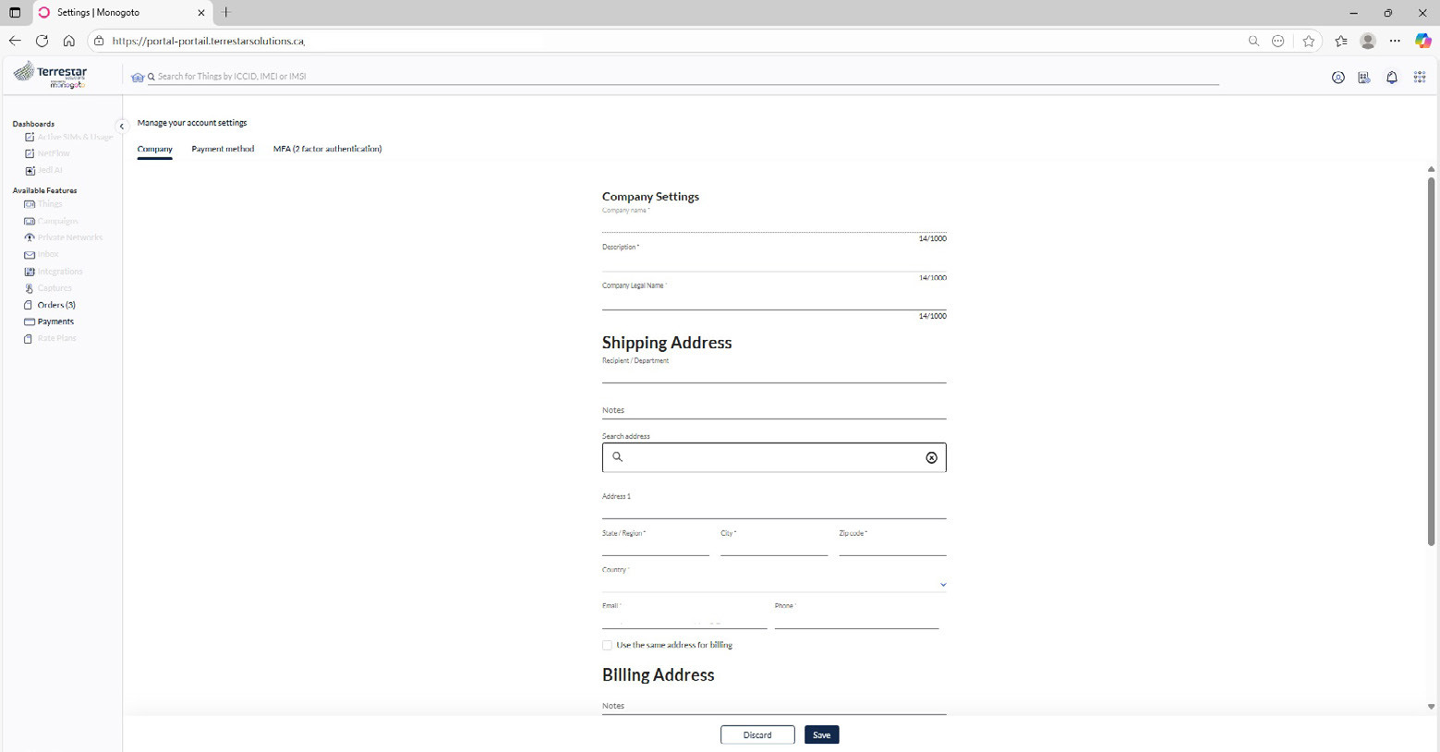
Task: Open browser Settings and more menu
Action: [1395, 41]
